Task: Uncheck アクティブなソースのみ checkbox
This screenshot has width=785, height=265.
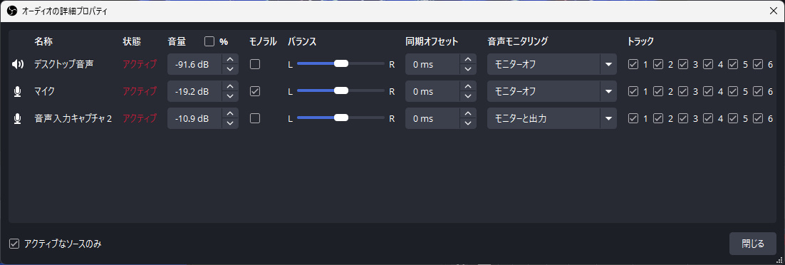Action: (14, 244)
